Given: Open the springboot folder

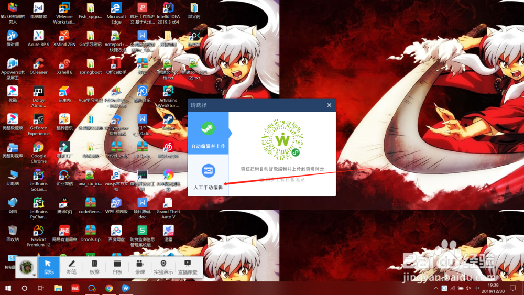Looking at the screenshot, I should pyautogui.click(x=90, y=66).
